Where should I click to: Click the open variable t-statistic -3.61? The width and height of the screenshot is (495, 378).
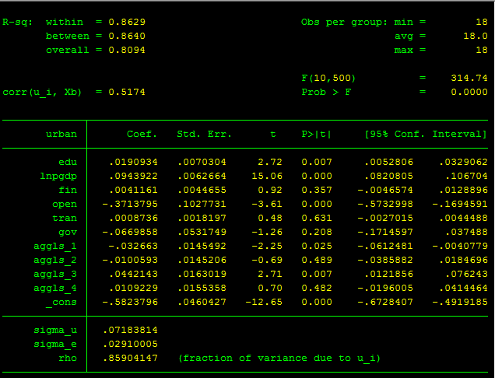(267, 204)
